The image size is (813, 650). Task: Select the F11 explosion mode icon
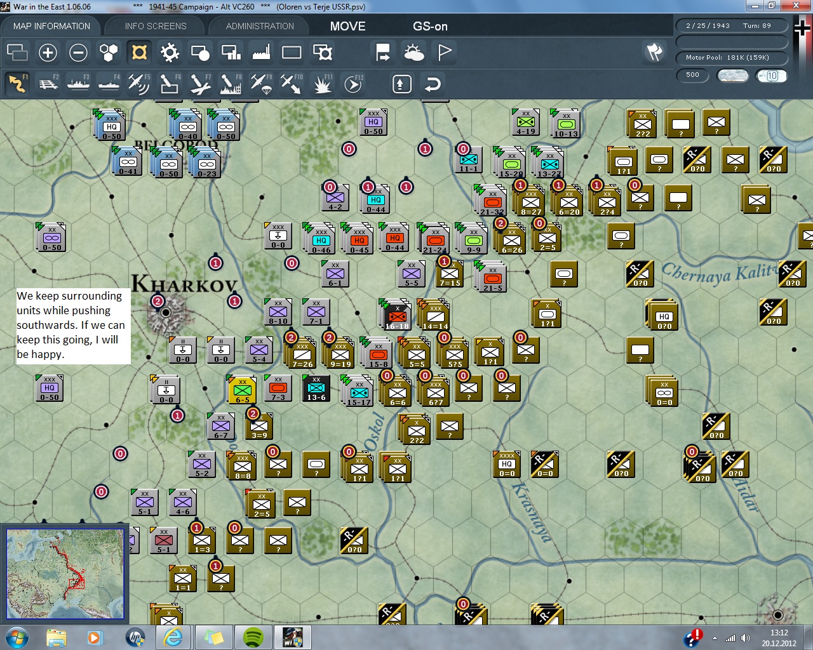(x=322, y=84)
